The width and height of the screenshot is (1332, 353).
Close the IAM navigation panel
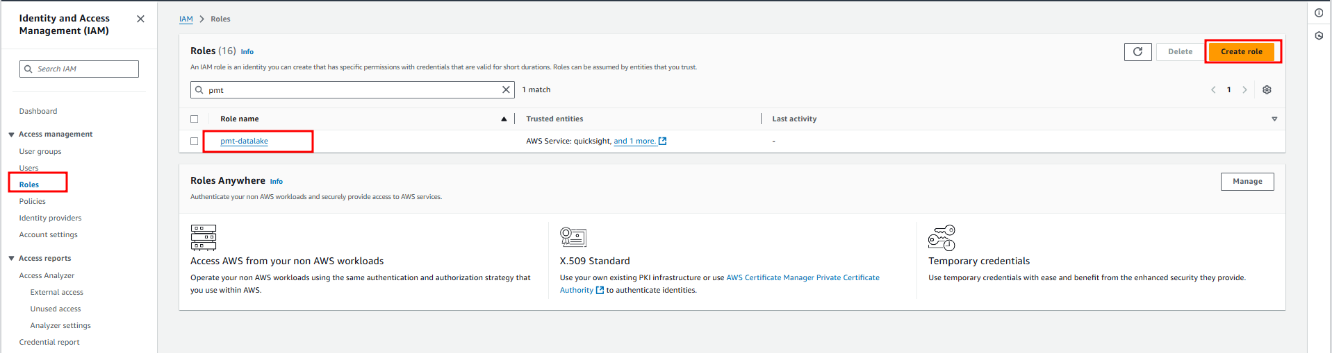[141, 19]
